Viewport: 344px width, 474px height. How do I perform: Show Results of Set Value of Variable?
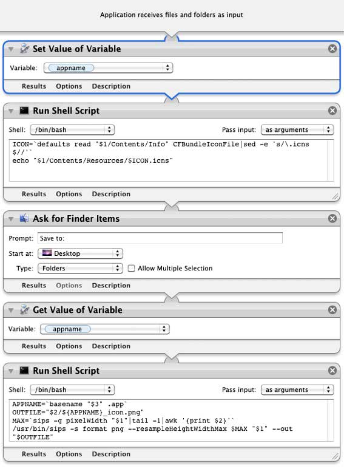(x=34, y=86)
